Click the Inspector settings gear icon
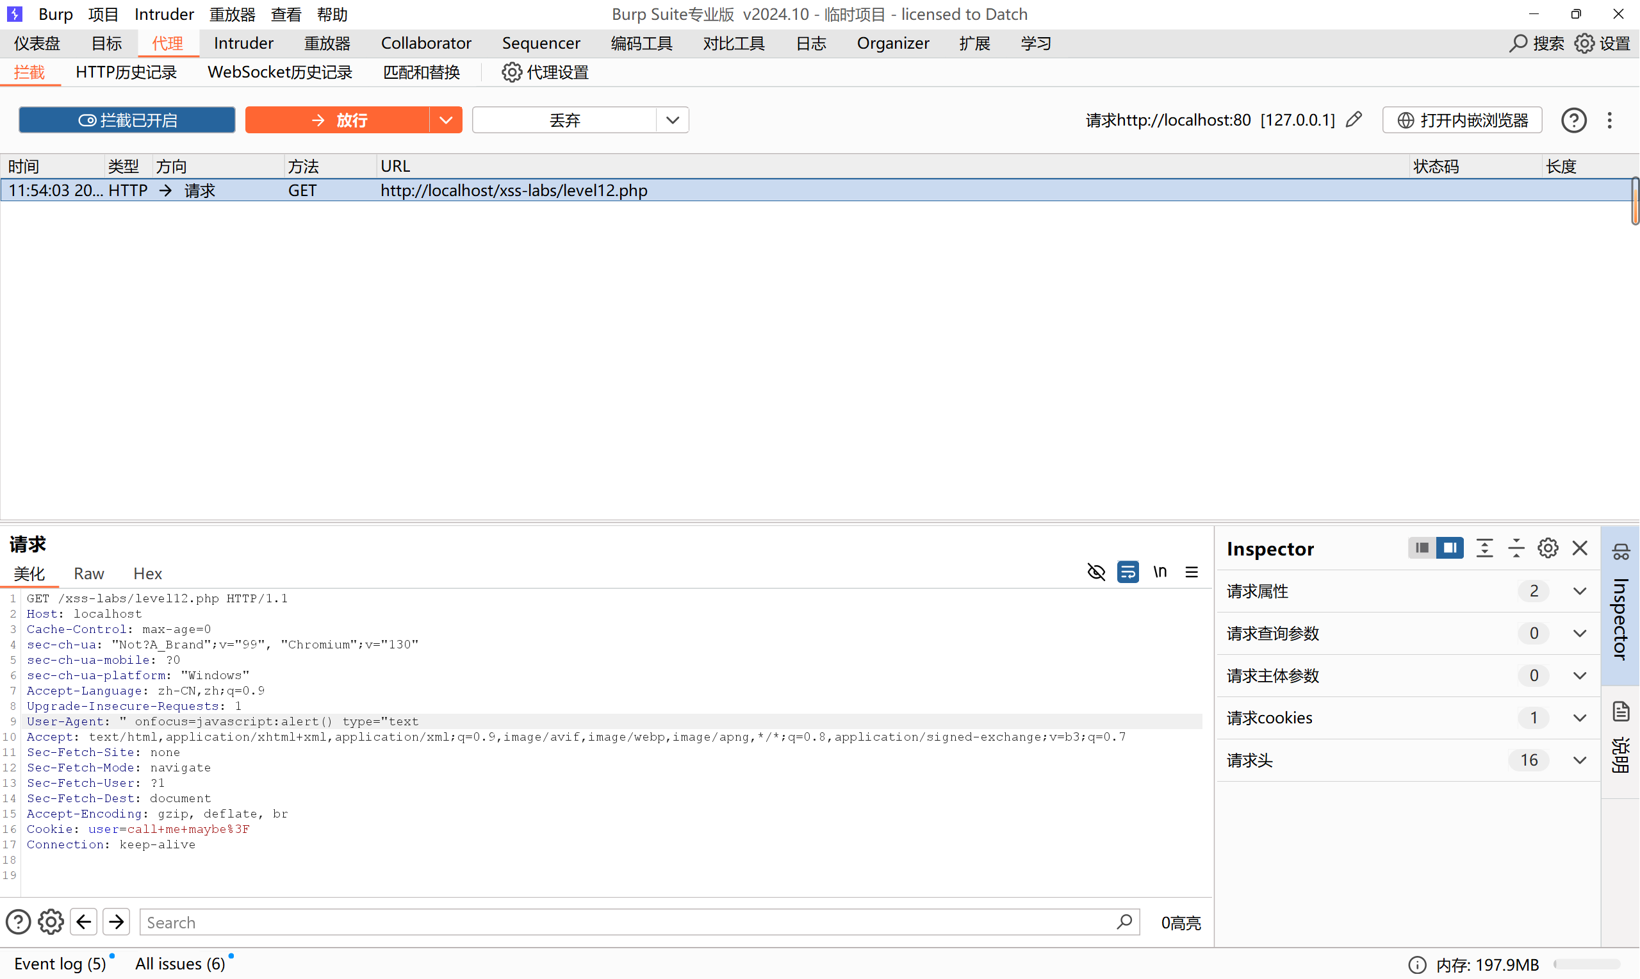The height and width of the screenshot is (979, 1640). [1548, 548]
